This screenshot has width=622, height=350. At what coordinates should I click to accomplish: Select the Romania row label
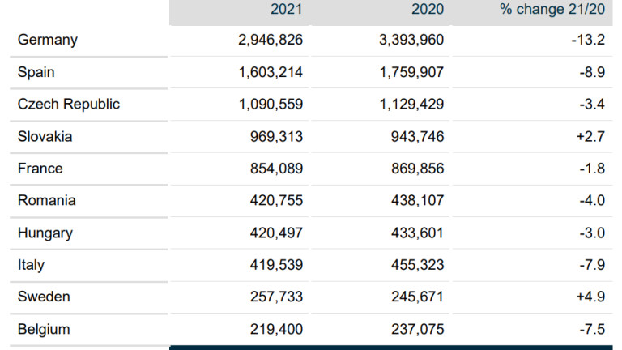coord(47,200)
